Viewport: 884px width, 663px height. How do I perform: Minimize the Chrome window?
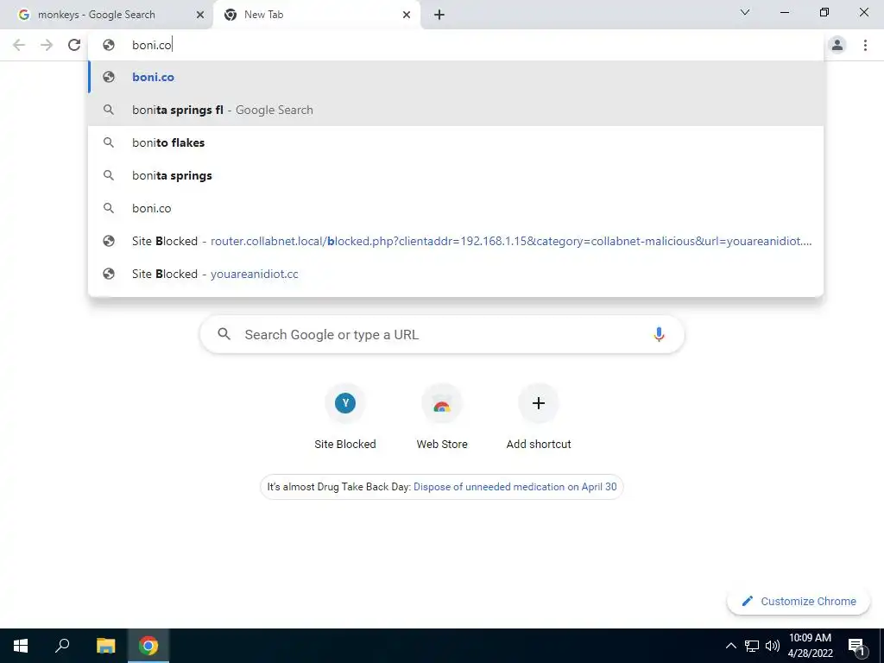click(785, 12)
